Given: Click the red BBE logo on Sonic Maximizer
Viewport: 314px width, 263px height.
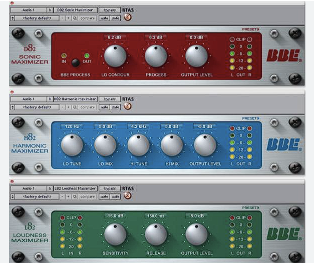Looking at the screenshot, I should (x=284, y=55).
